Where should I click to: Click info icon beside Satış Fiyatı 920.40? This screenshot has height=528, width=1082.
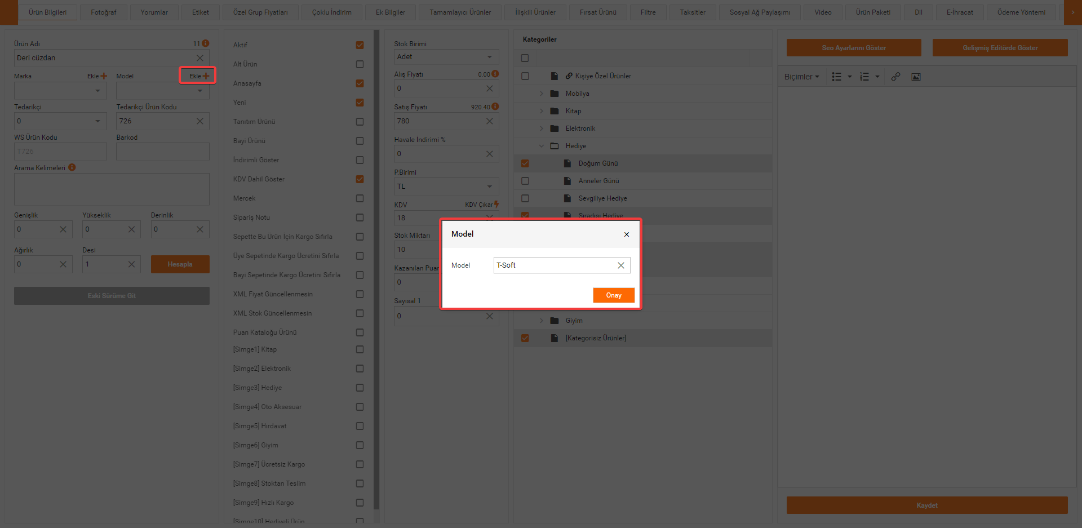pos(495,107)
